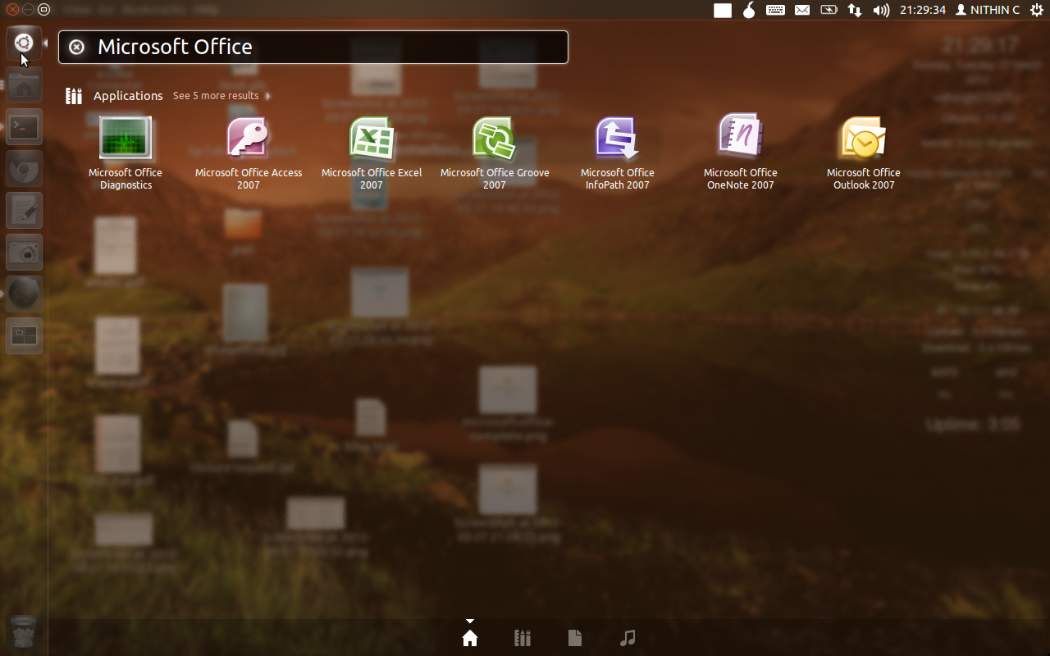Launch Microsoft Office Excel 2007

click(x=372, y=153)
